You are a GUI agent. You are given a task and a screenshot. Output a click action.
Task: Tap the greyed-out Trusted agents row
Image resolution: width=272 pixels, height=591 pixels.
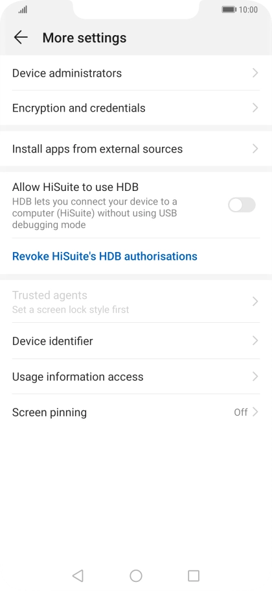coord(136,301)
